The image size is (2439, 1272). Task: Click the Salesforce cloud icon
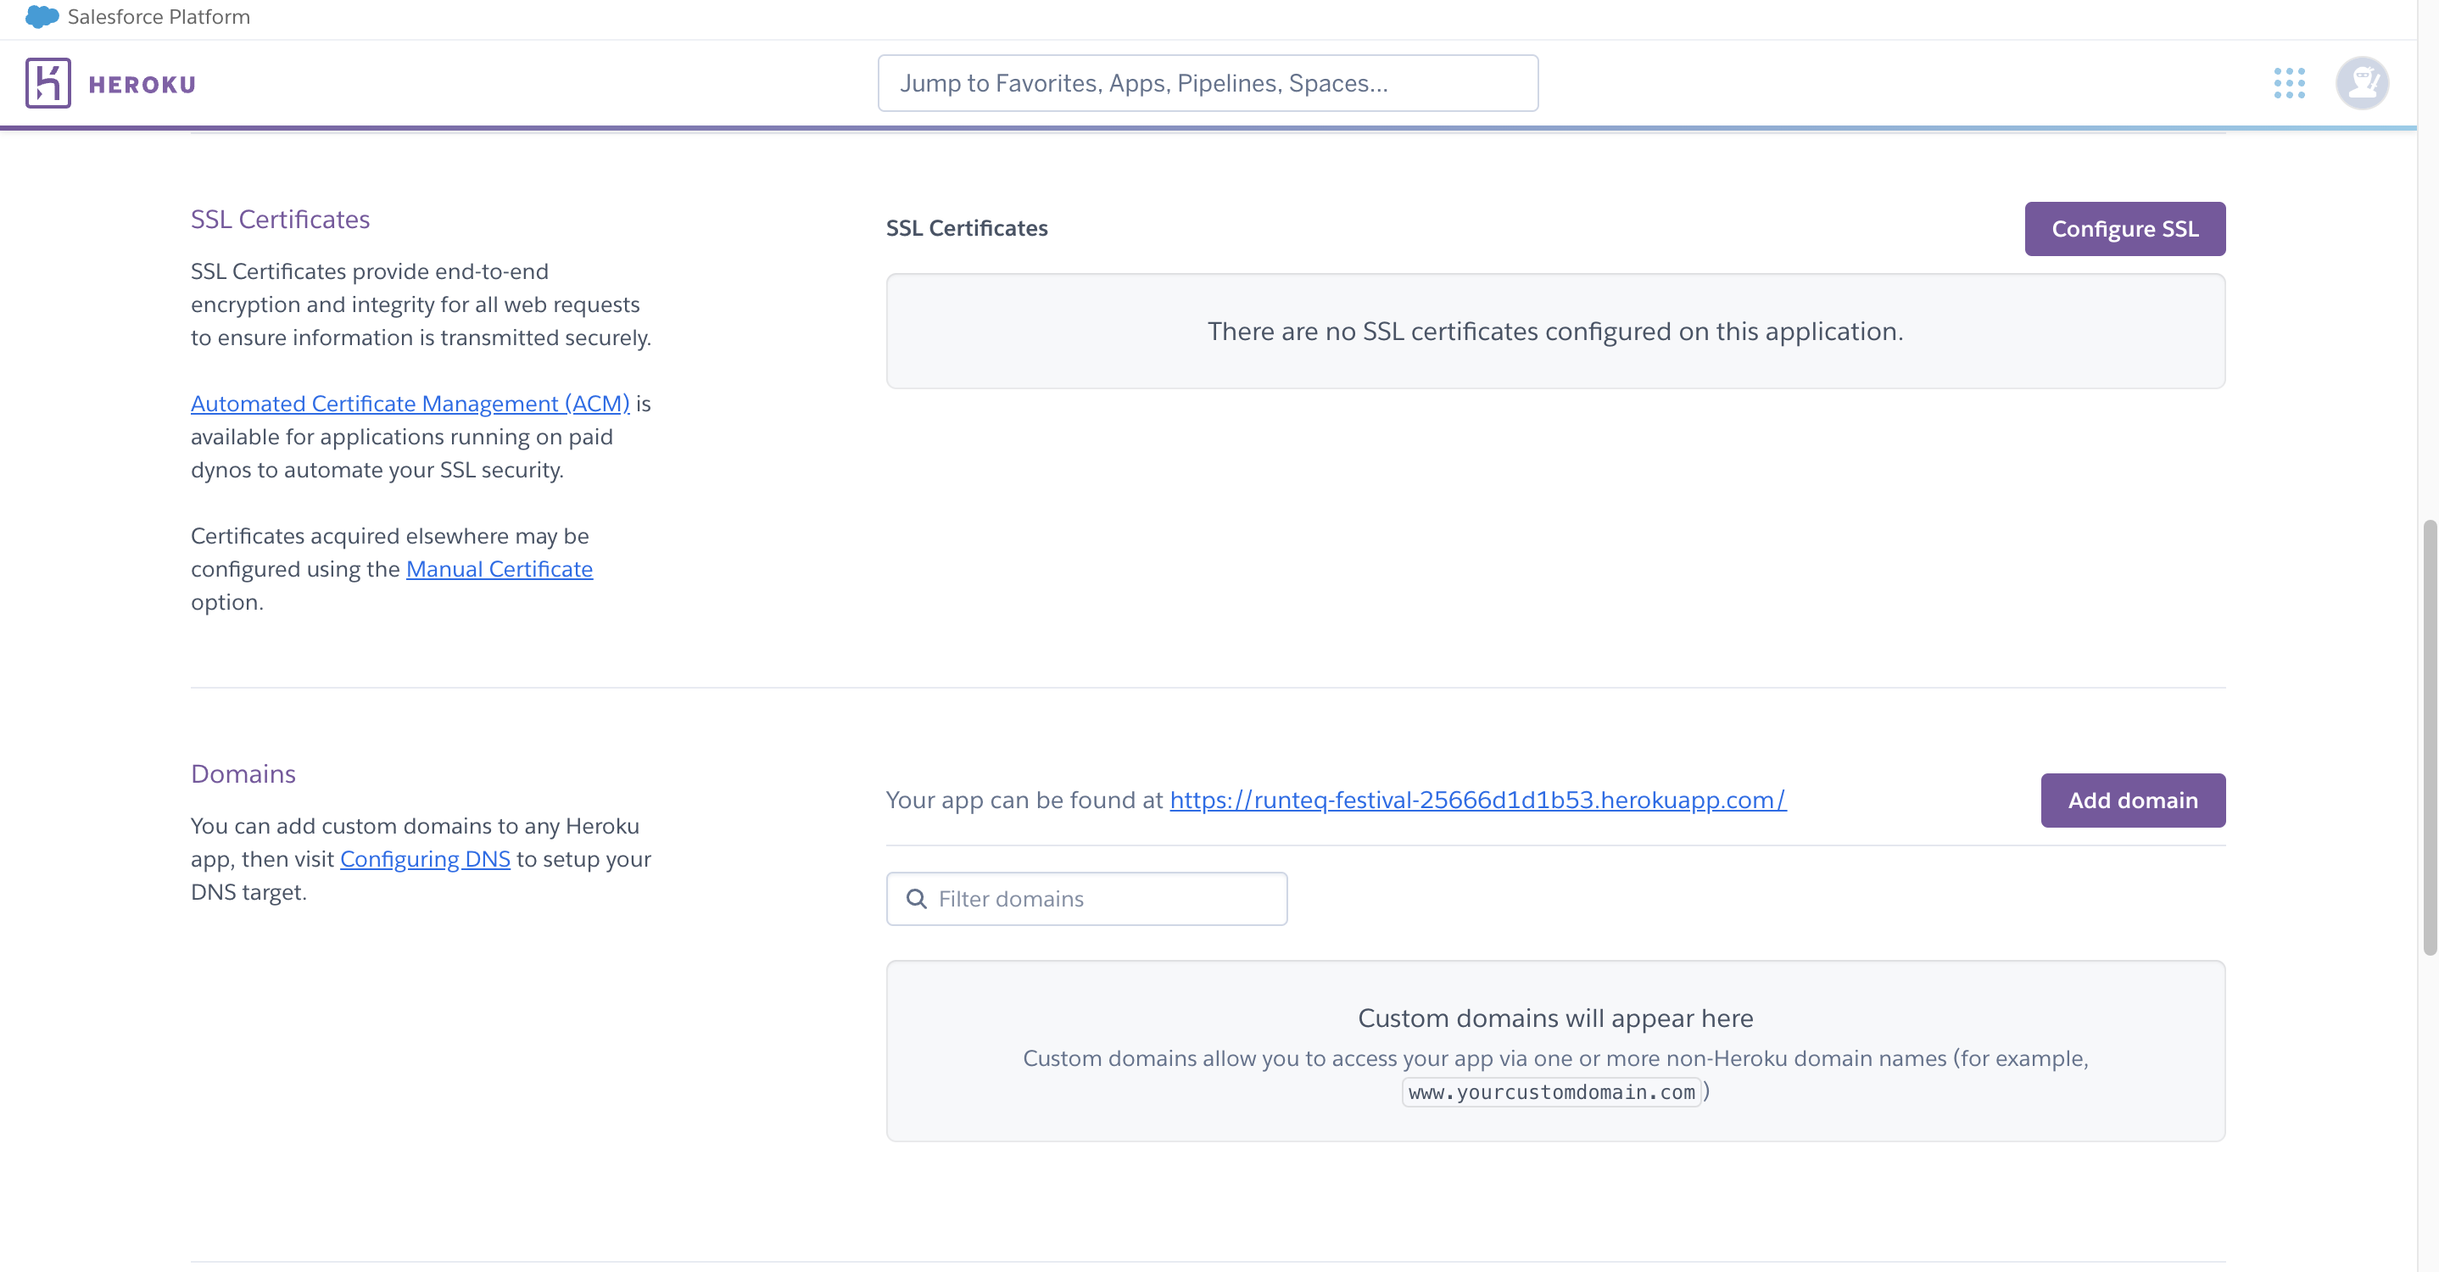(42, 16)
